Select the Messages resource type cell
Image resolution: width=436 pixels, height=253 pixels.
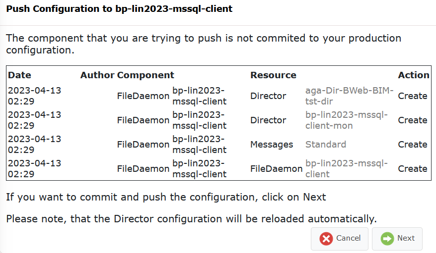[272, 145]
